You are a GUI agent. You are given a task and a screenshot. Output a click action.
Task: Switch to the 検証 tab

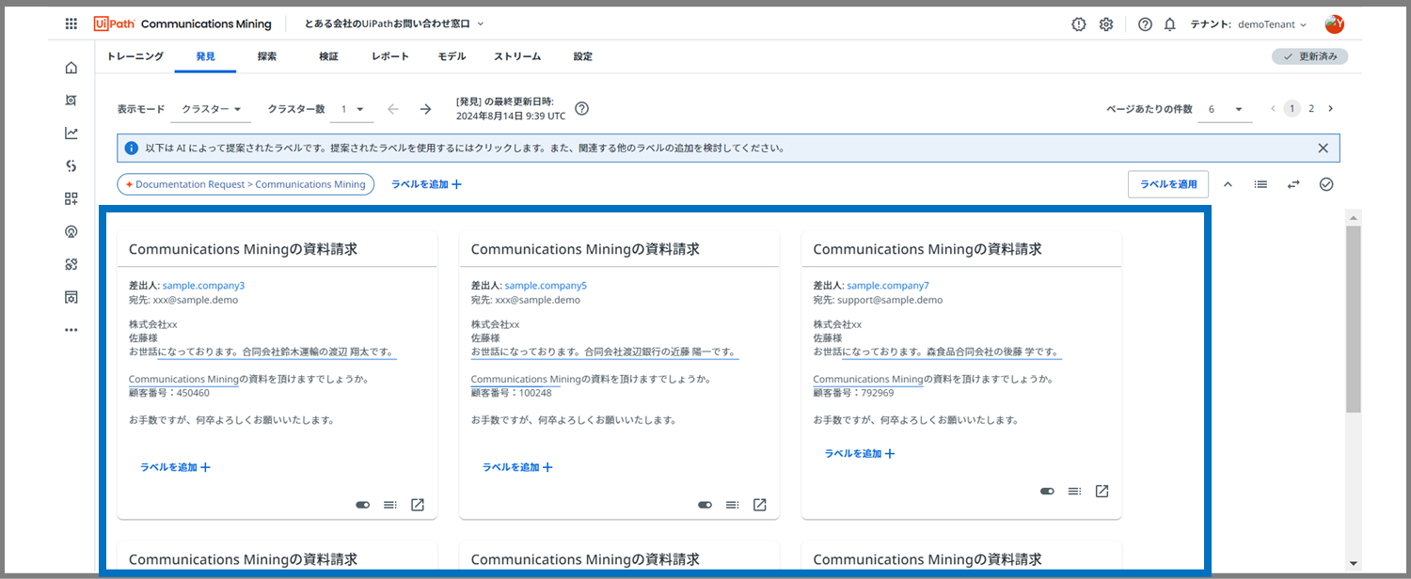328,56
